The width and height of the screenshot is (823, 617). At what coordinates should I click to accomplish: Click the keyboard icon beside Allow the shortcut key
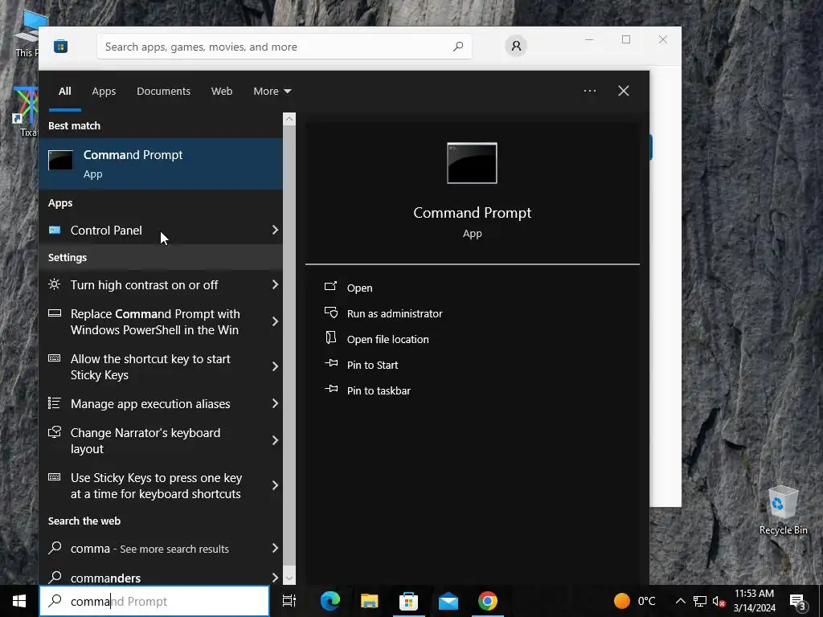point(54,358)
